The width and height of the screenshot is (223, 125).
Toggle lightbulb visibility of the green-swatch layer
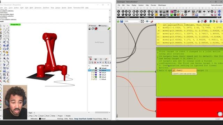pyautogui.click(x=92, y=77)
